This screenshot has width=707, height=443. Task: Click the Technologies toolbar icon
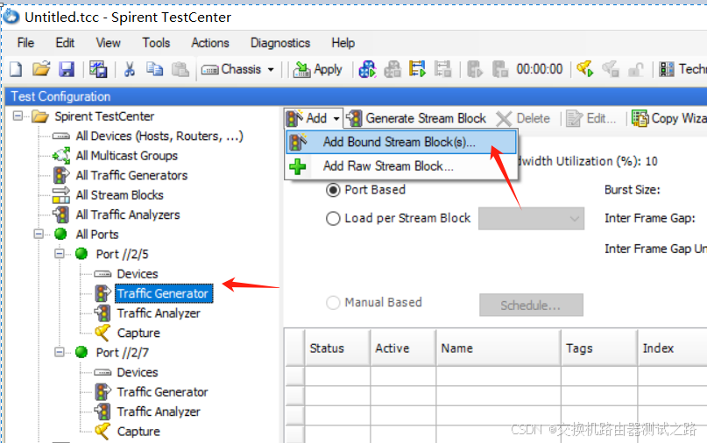pyautogui.click(x=667, y=69)
